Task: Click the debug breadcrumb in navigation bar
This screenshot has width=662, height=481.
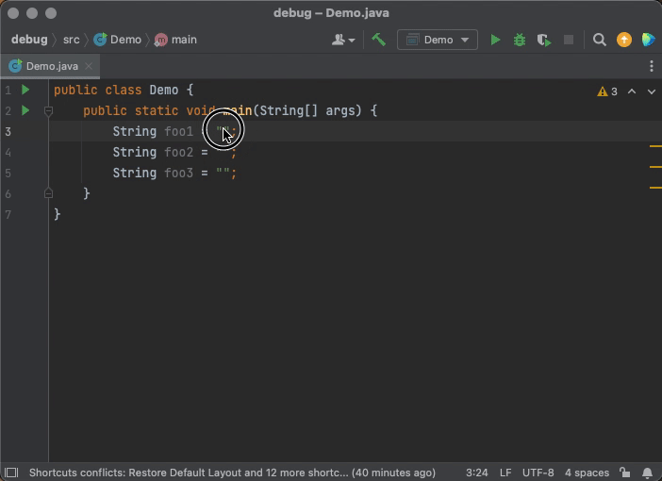Action: [29, 40]
